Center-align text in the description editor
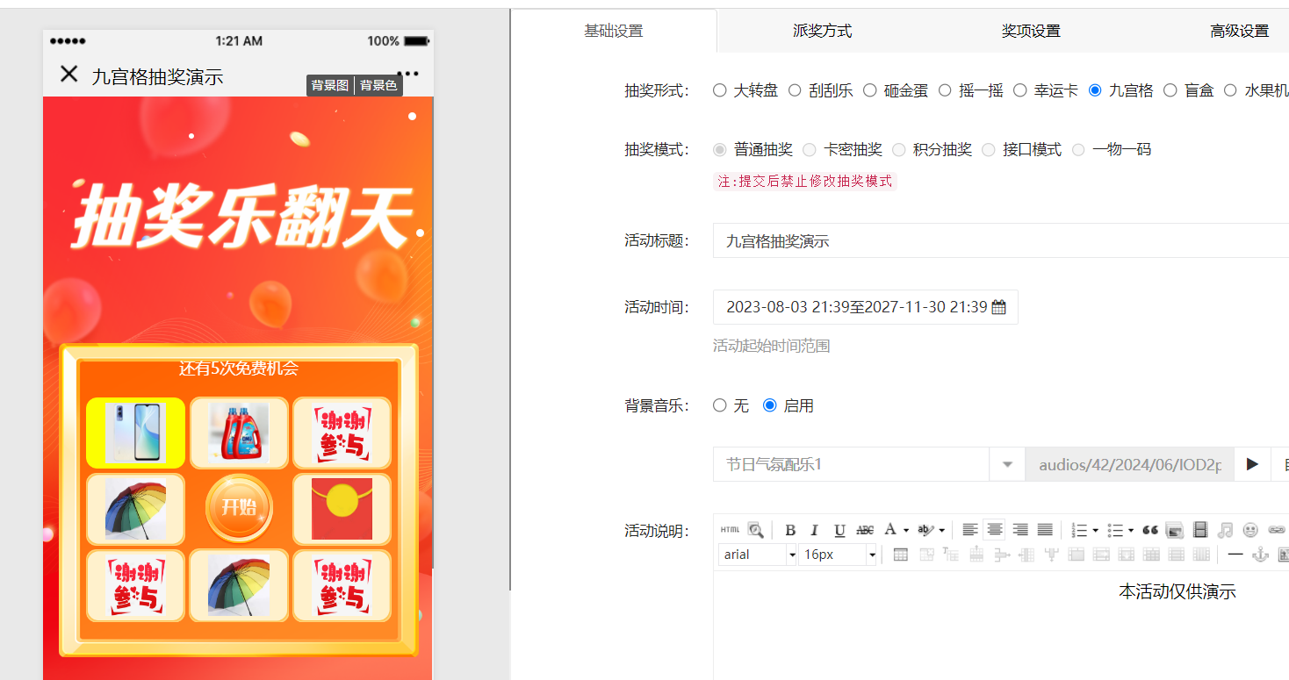This screenshot has width=1289, height=680. point(995,530)
